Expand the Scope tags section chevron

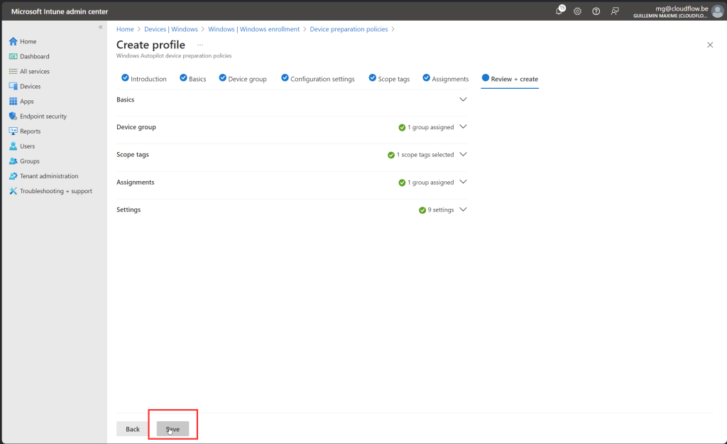click(x=463, y=154)
